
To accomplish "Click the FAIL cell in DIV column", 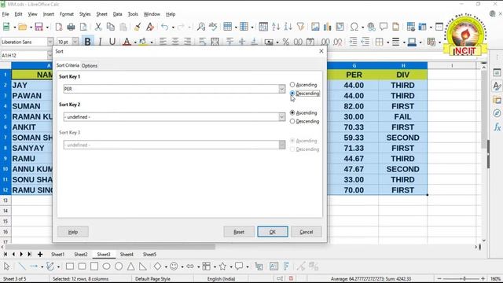I will click(x=403, y=117).
